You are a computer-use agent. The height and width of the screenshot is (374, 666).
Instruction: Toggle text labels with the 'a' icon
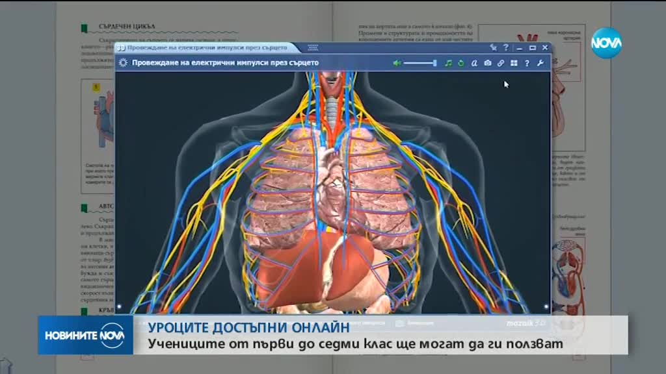click(x=474, y=63)
